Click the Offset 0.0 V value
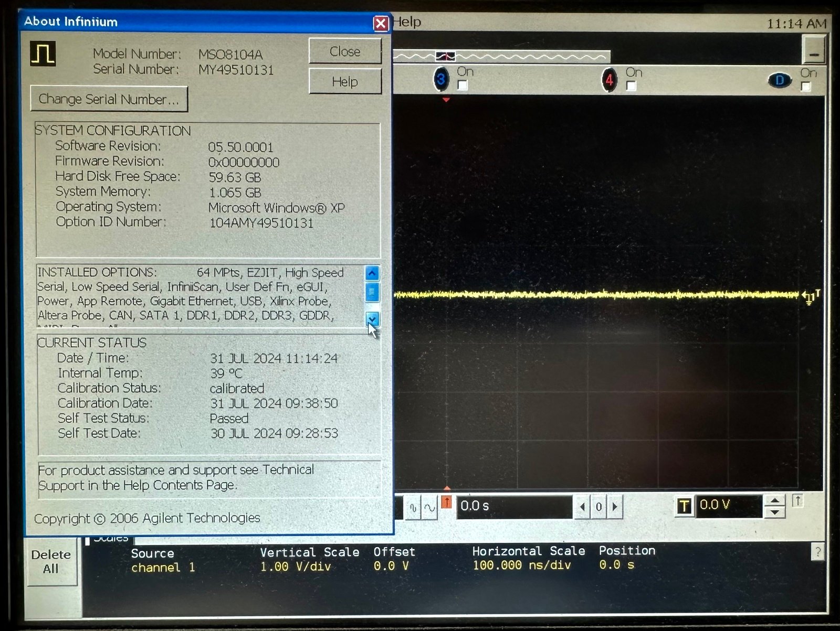Screen dimensions: 840x631 coord(391,566)
